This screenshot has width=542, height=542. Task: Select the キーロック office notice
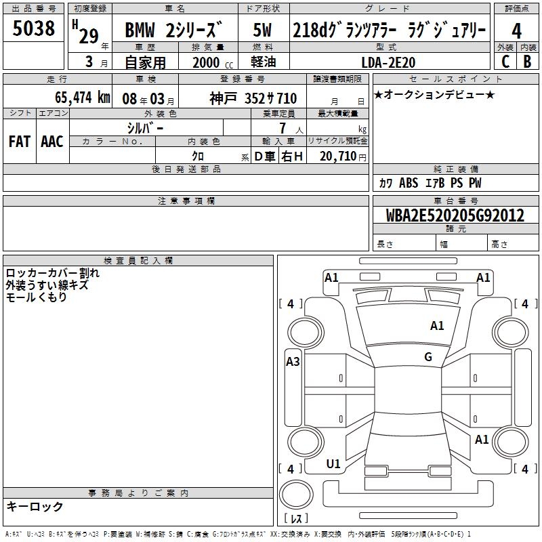[x=35, y=506]
